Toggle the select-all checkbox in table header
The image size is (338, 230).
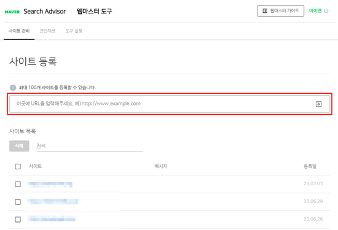click(x=18, y=167)
